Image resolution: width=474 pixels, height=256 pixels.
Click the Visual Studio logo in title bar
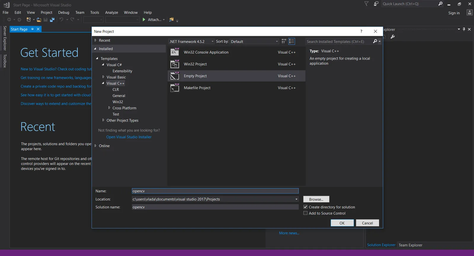6,5
